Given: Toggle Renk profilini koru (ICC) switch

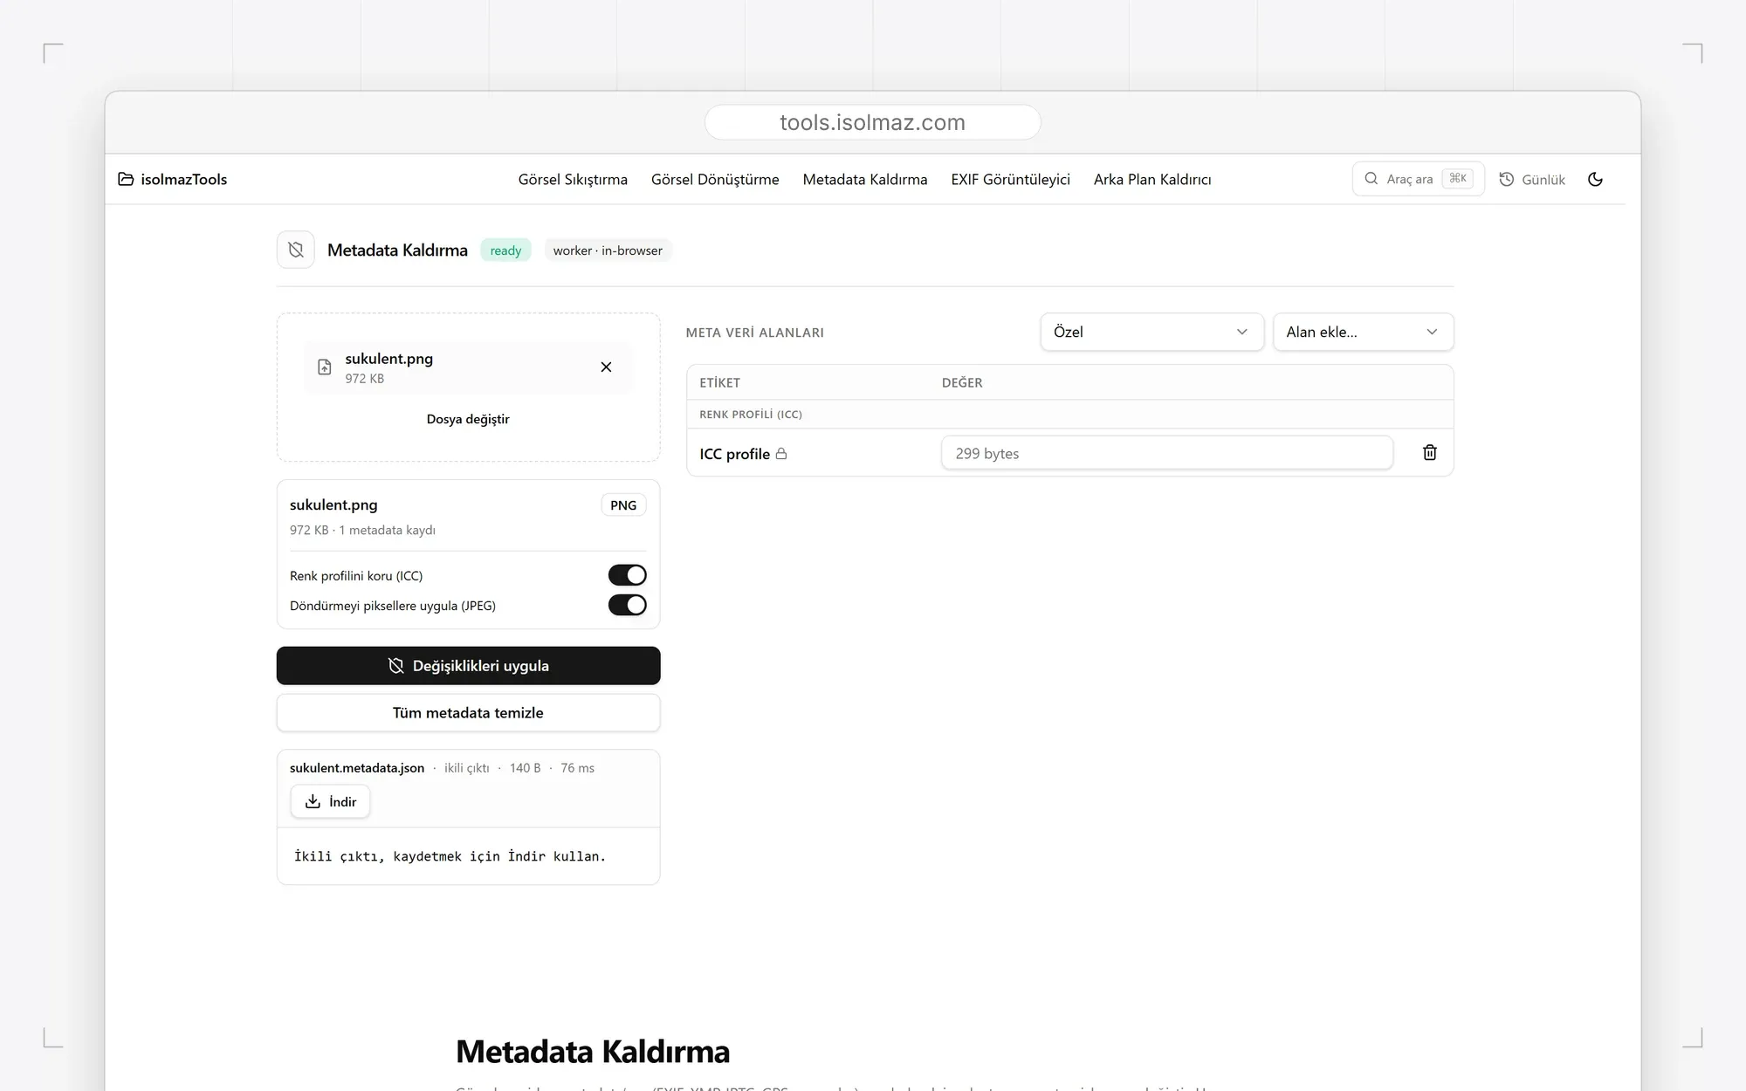Looking at the screenshot, I should click(627, 575).
